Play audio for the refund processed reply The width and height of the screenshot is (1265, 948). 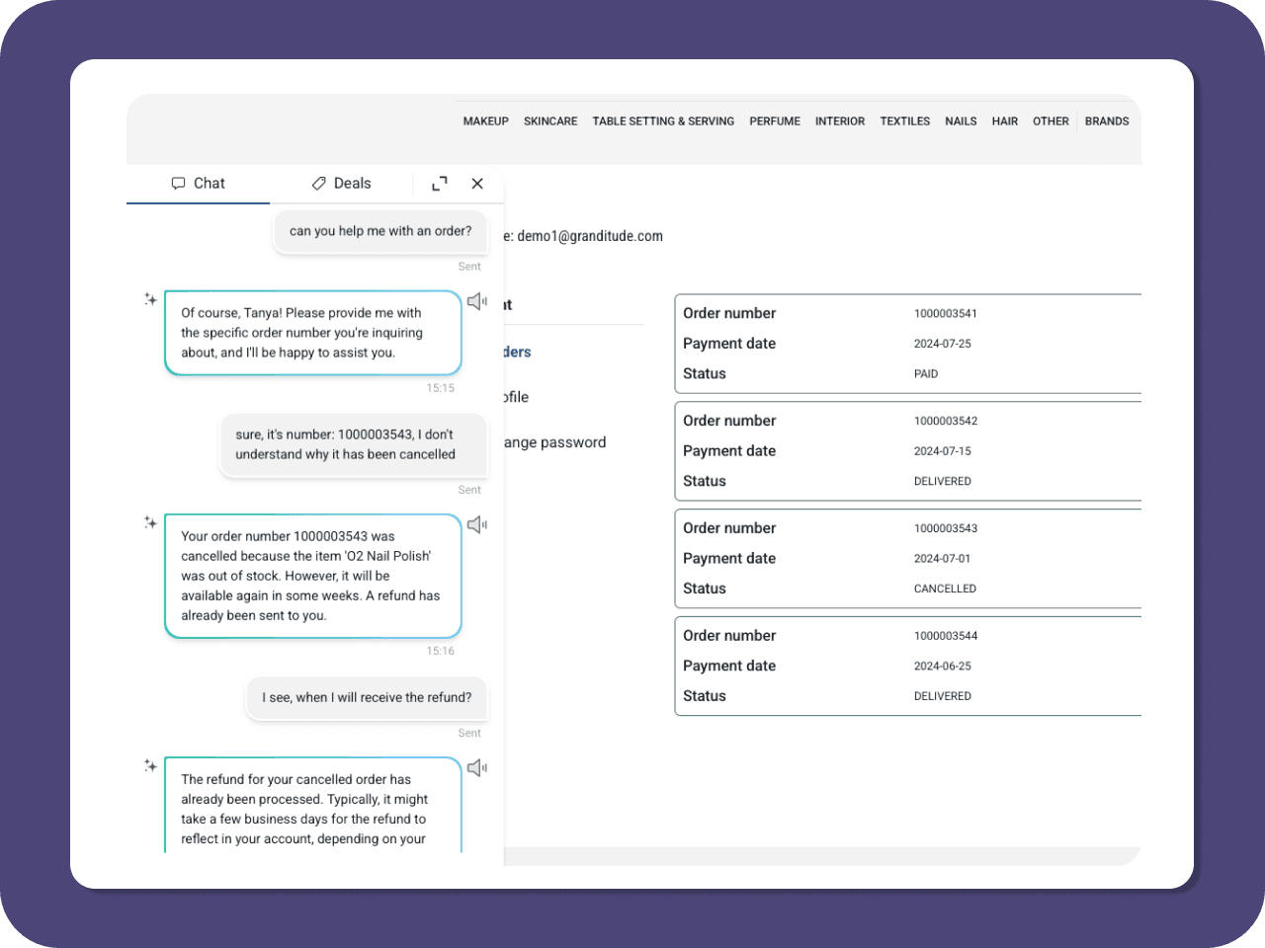coord(477,767)
